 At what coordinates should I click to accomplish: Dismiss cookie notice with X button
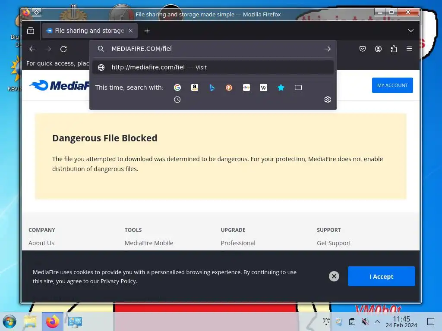(334, 276)
